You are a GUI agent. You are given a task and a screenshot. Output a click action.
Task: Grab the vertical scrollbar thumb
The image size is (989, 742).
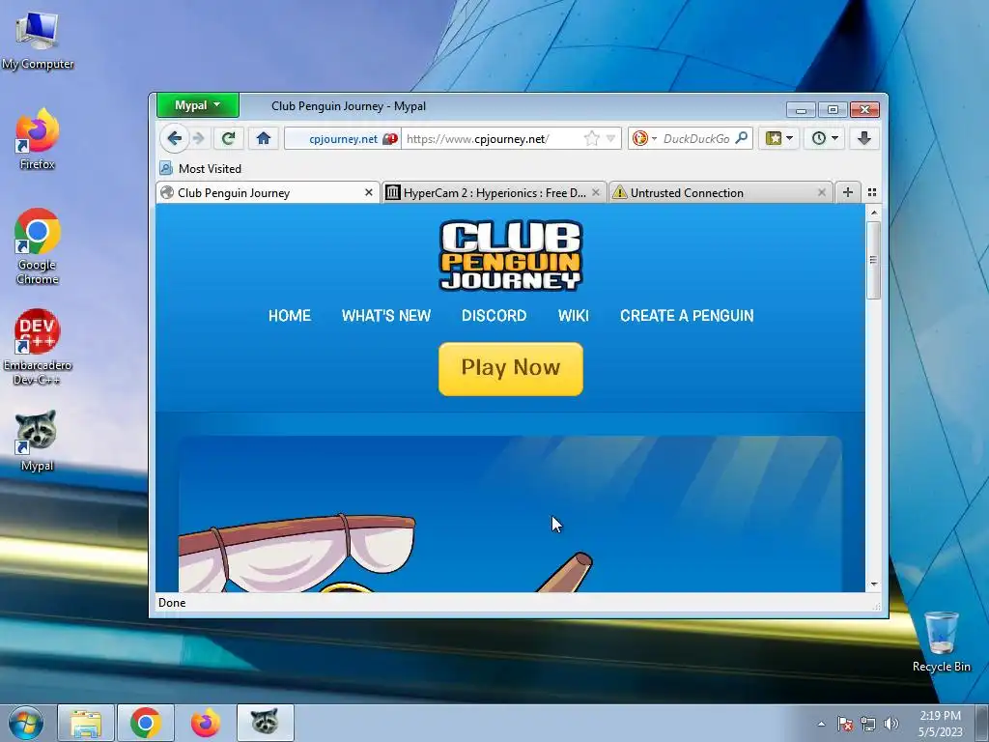point(873,260)
